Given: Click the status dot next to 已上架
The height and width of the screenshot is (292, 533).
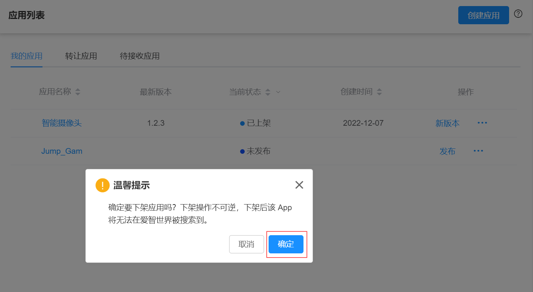Looking at the screenshot, I should coord(242,123).
